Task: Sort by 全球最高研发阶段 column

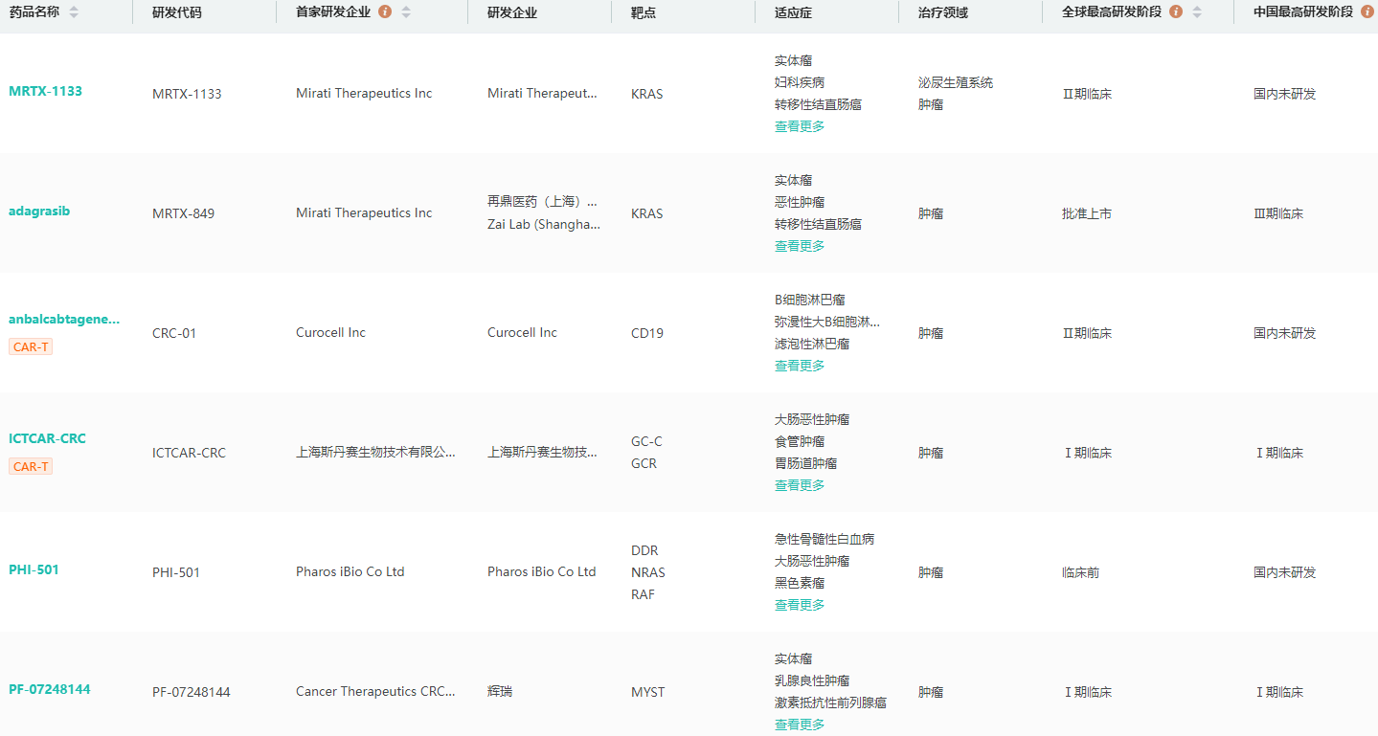Action: pyautogui.click(x=1197, y=12)
